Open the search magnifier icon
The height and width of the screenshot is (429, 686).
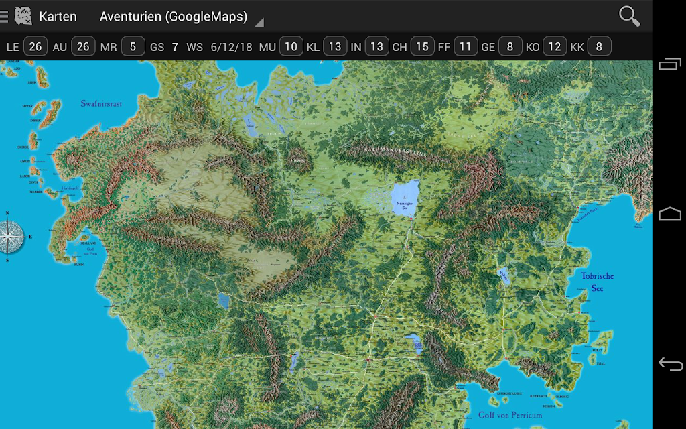pos(629,16)
